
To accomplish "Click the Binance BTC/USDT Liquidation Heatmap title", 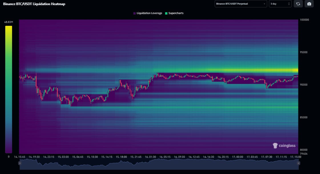I will point(34,4).
